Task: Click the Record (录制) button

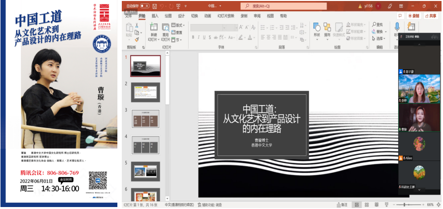Action: pyautogui.click(x=414, y=16)
